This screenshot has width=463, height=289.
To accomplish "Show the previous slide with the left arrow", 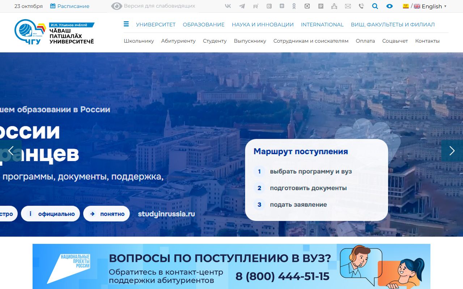I will coord(11,151).
